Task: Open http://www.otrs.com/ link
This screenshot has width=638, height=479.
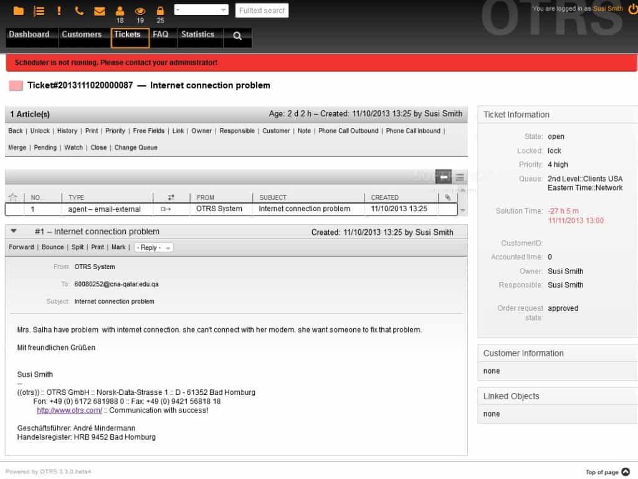Action: [x=70, y=410]
